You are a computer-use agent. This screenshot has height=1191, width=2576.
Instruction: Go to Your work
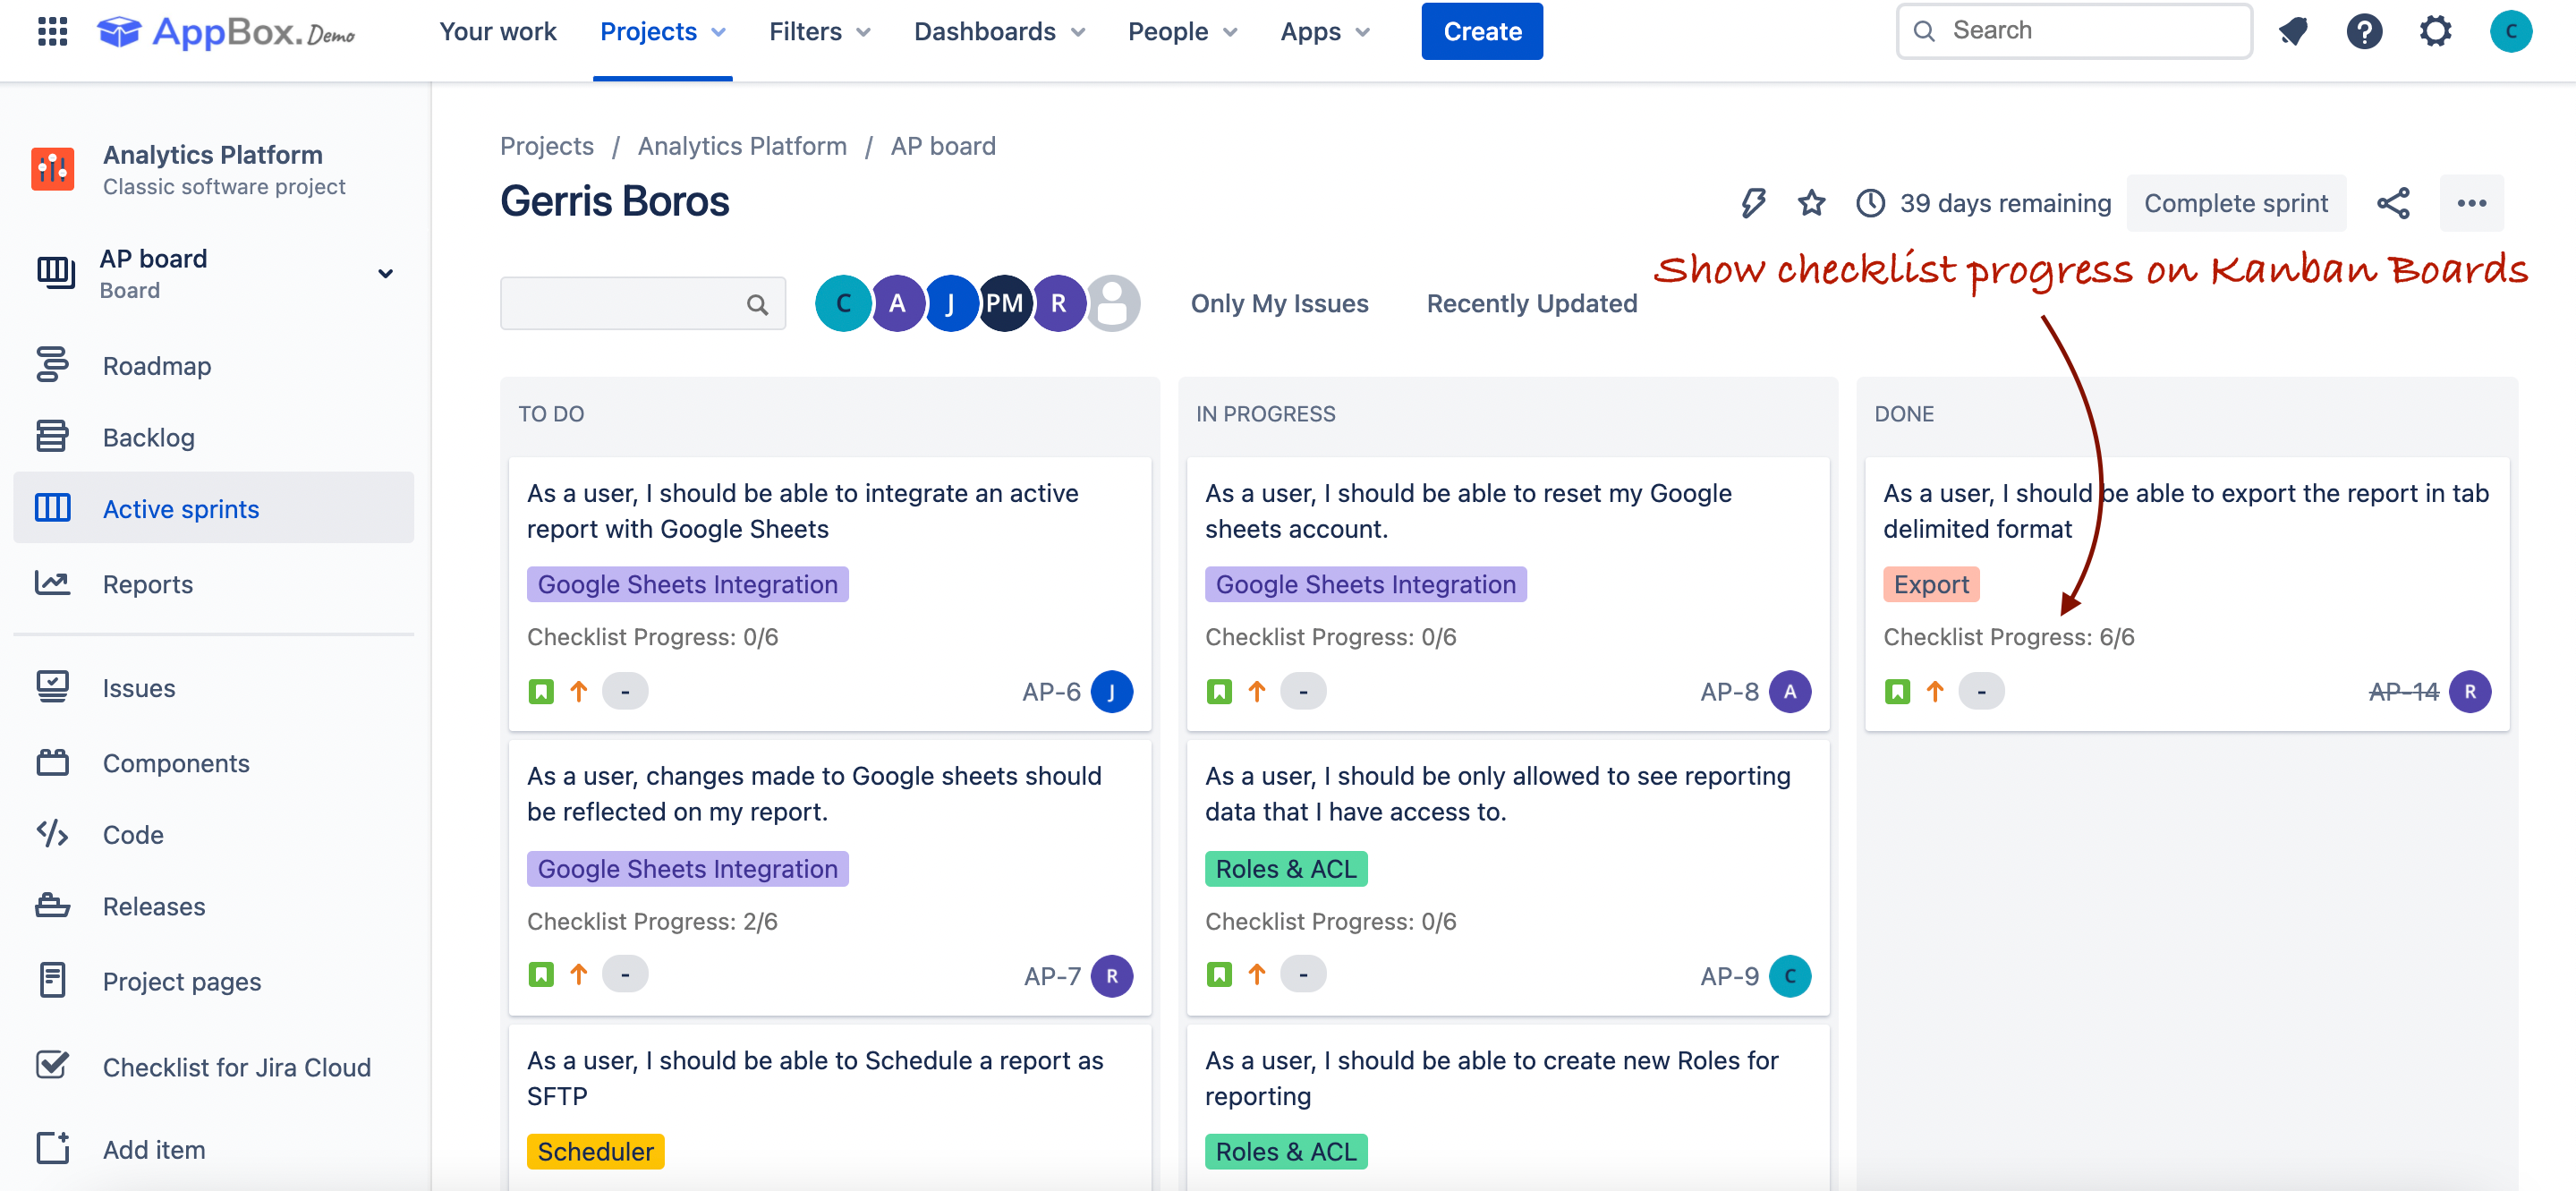[497, 32]
